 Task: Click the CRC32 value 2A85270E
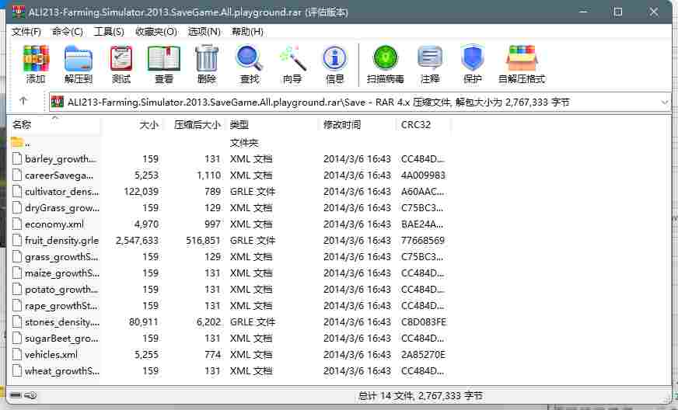[423, 355]
